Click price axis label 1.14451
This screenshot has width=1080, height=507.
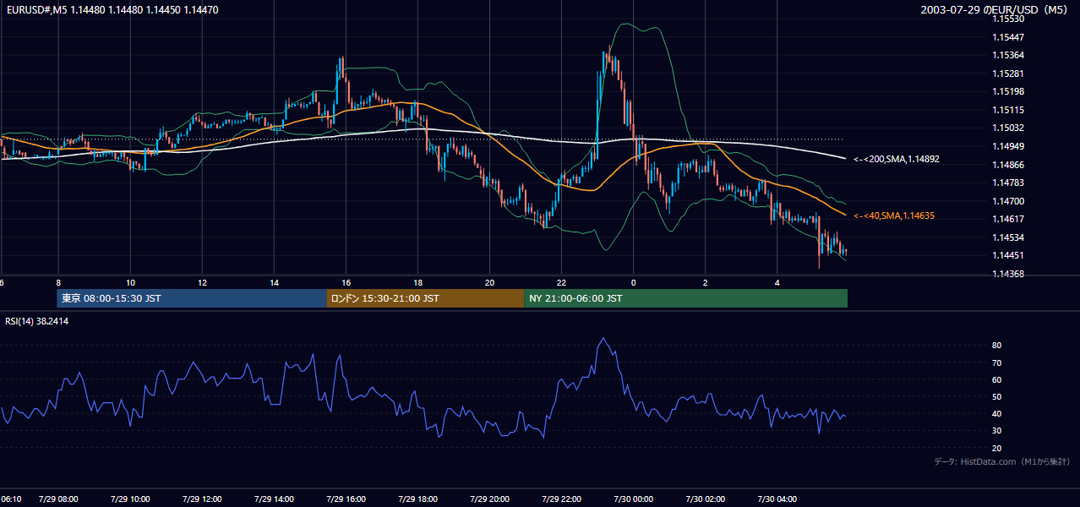click(x=1009, y=255)
